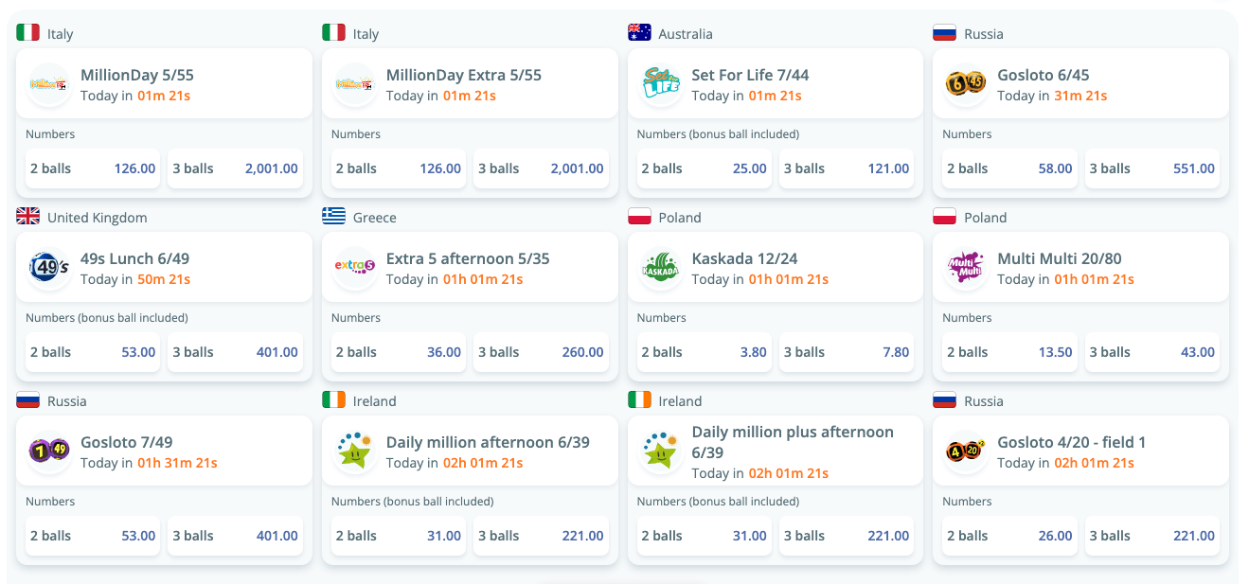Click the Gosloto 7/49 ball icon
Image resolution: width=1249 pixels, height=584 pixels.
[x=49, y=451]
